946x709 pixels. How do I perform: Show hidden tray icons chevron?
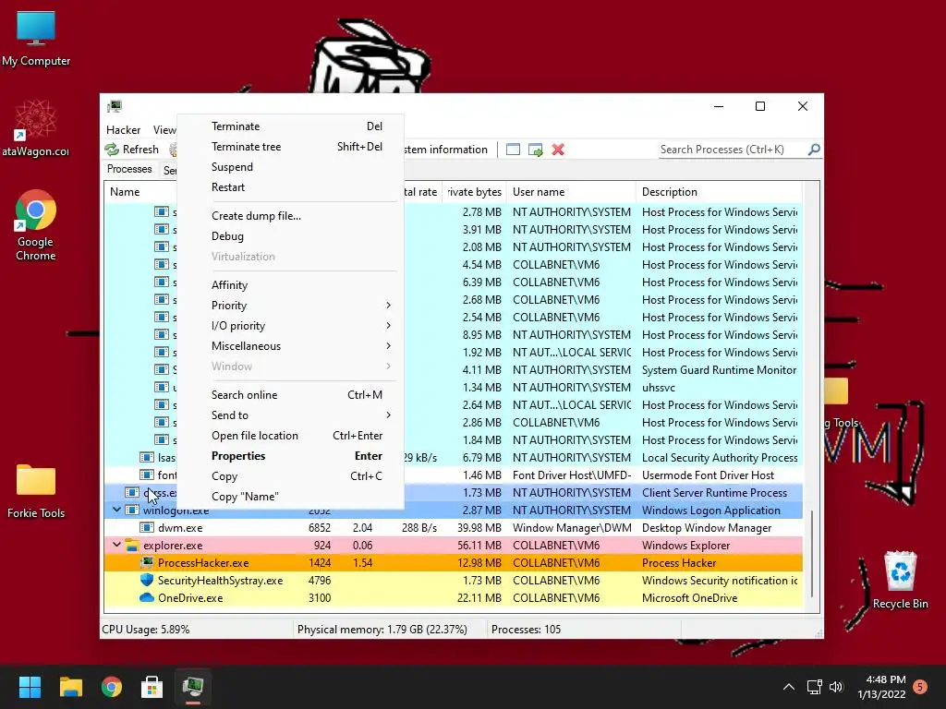(x=789, y=687)
